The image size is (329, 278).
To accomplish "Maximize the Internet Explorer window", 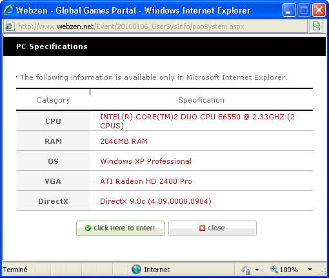I will click(x=304, y=10).
